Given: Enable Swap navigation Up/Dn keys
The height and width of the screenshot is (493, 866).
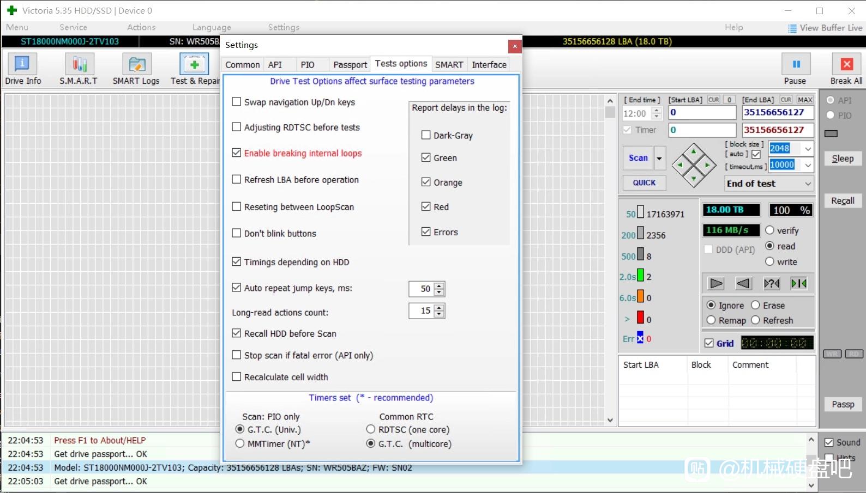Looking at the screenshot, I should [x=237, y=102].
